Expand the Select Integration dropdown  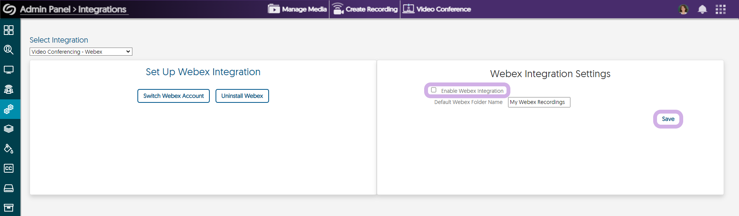coord(81,52)
